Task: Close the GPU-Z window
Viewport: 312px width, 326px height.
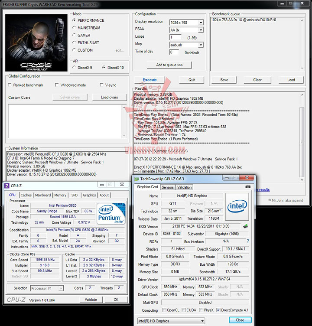Action: 247,178
